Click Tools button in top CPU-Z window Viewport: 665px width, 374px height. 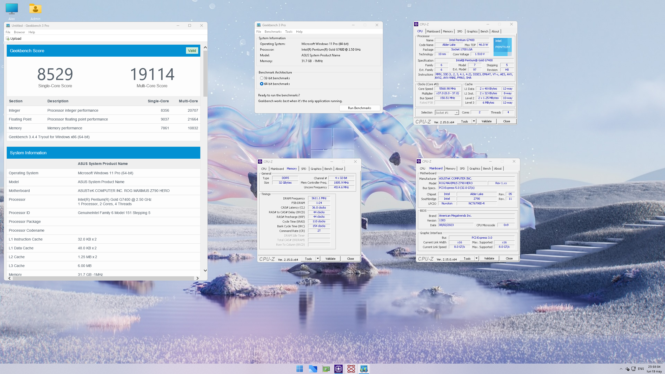click(464, 121)
